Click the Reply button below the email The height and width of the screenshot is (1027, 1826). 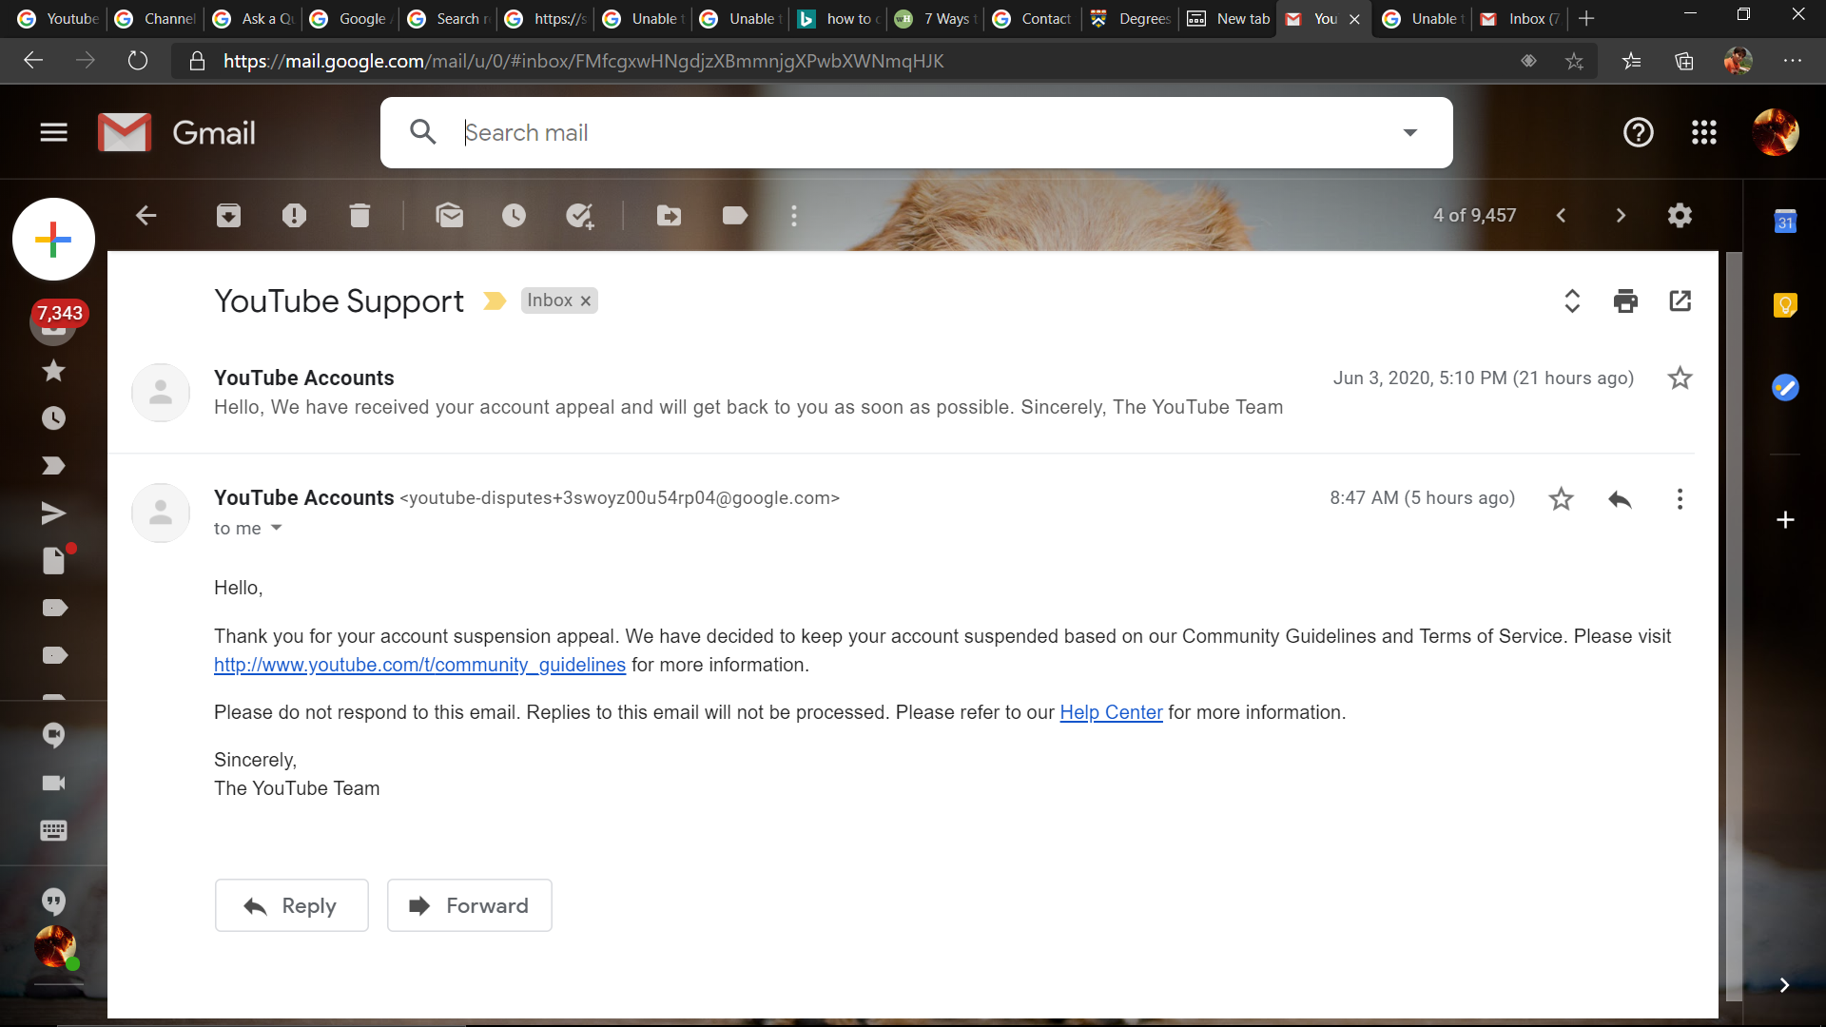(x=291, y=905)
